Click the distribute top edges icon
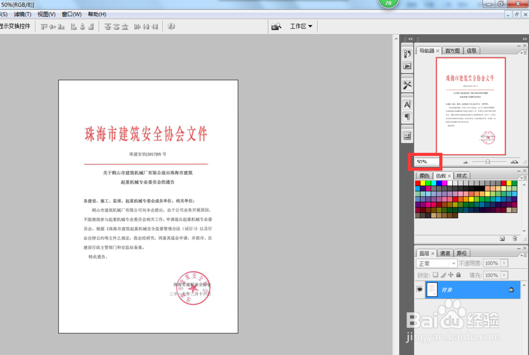Screen dimensions: 529x355 [107, 26]
